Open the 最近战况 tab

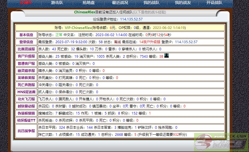[x=120, y=3]
